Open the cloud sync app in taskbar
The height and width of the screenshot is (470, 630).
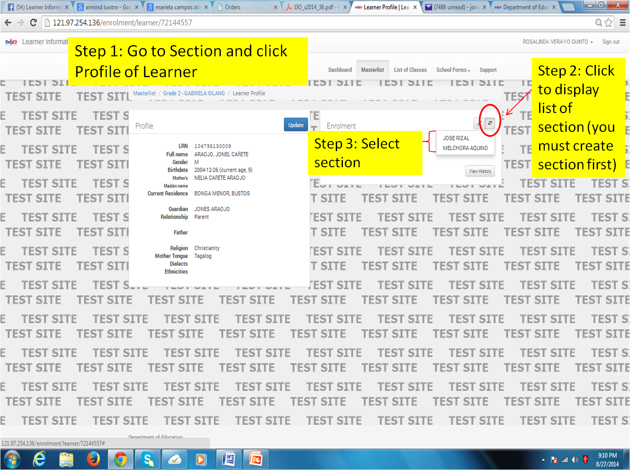point(175,460)
